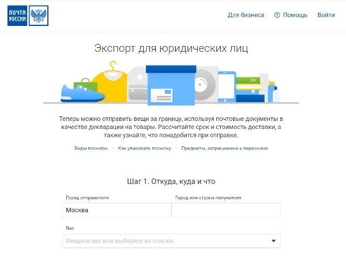Open the Для бизнеса section
346x266 pixels.
(246, 15)
